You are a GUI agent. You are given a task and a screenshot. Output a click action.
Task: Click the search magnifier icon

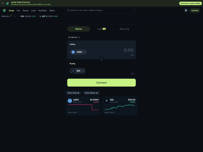pyautogui.click(x=68, y=10)
